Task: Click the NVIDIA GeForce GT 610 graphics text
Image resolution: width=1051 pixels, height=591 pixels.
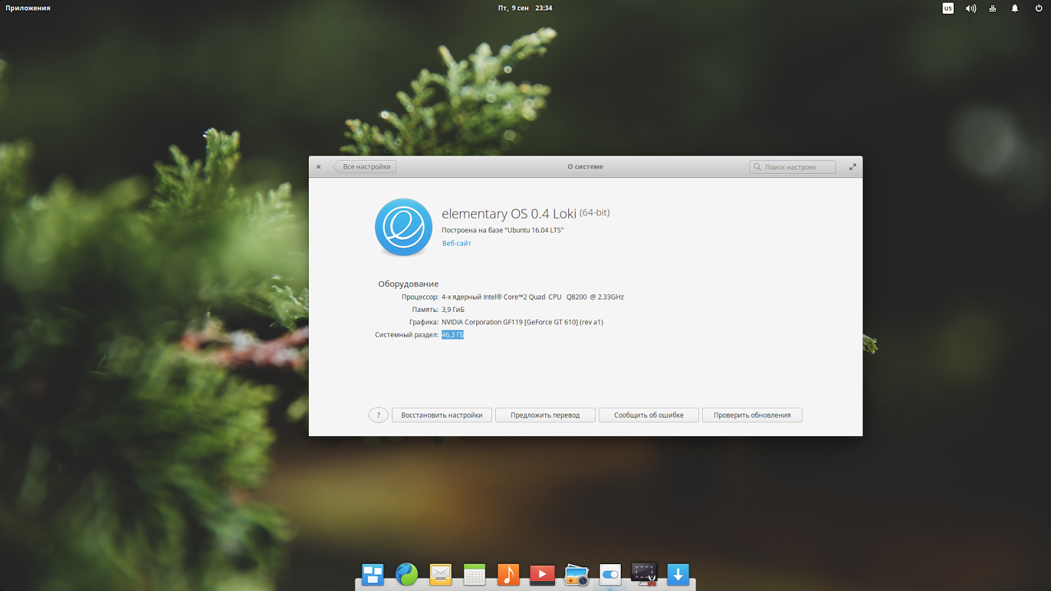Action: pos(522,322)
